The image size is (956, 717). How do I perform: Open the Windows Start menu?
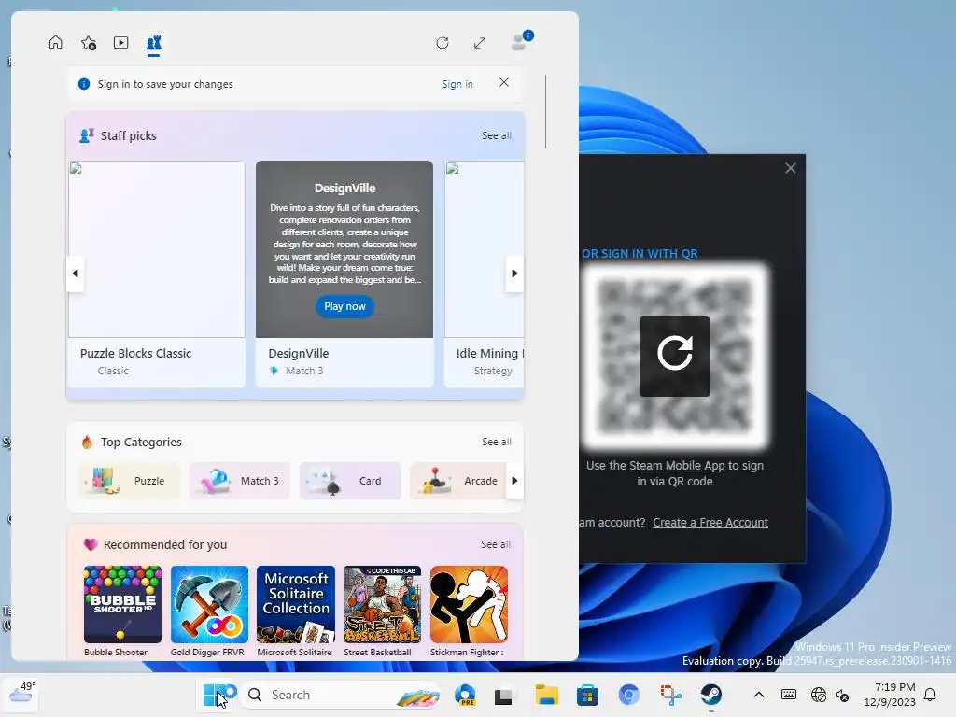coord(214,695)
